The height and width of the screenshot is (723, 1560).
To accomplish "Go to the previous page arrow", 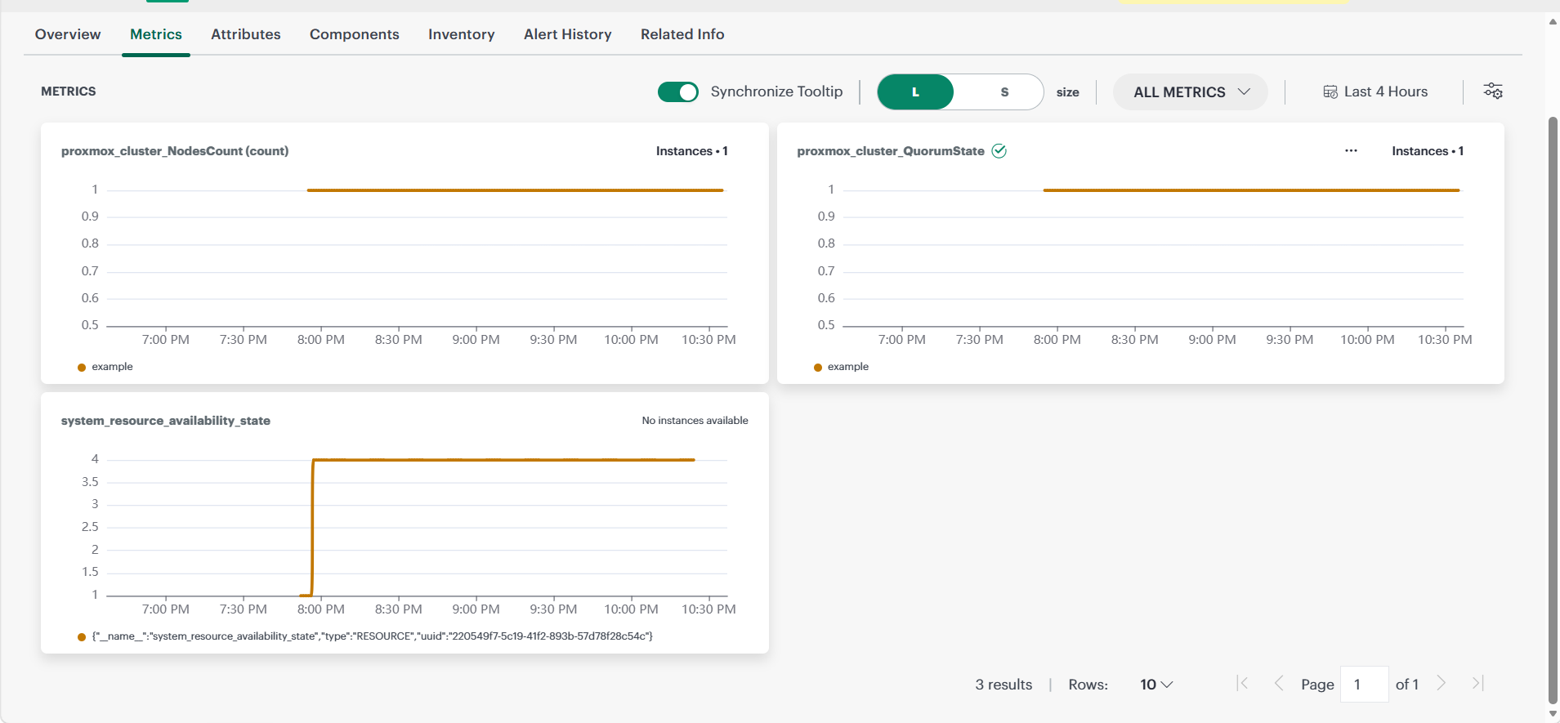I will click(x=1279, y=684).
